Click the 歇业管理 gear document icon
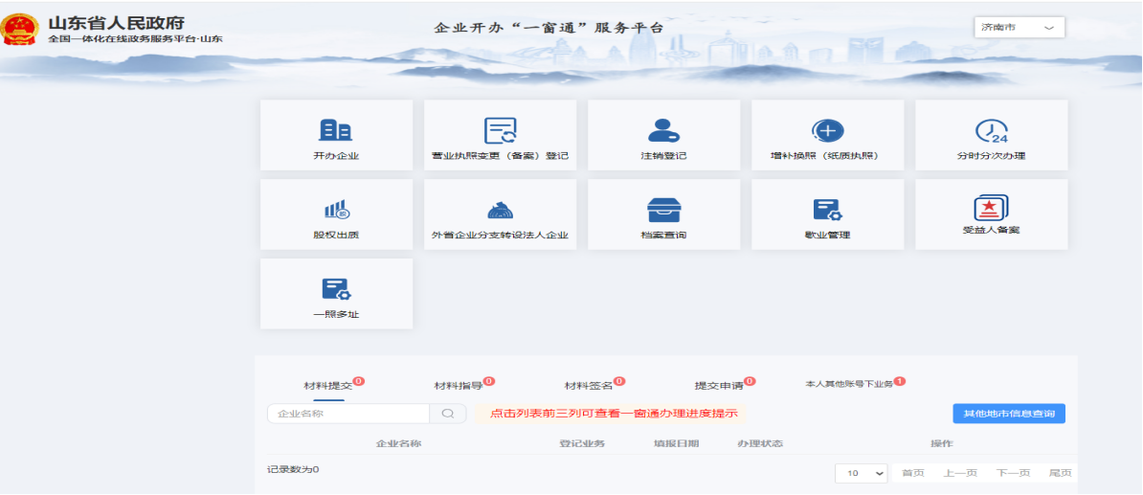1143x495 pixels. [827, 210]
